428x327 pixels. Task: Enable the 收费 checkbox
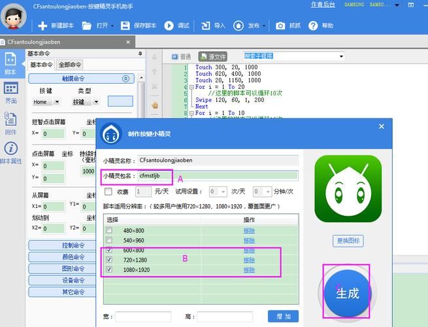(x=108, y=191)
